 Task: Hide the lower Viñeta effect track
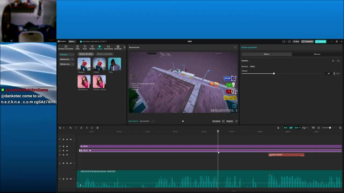click(67, 151)
